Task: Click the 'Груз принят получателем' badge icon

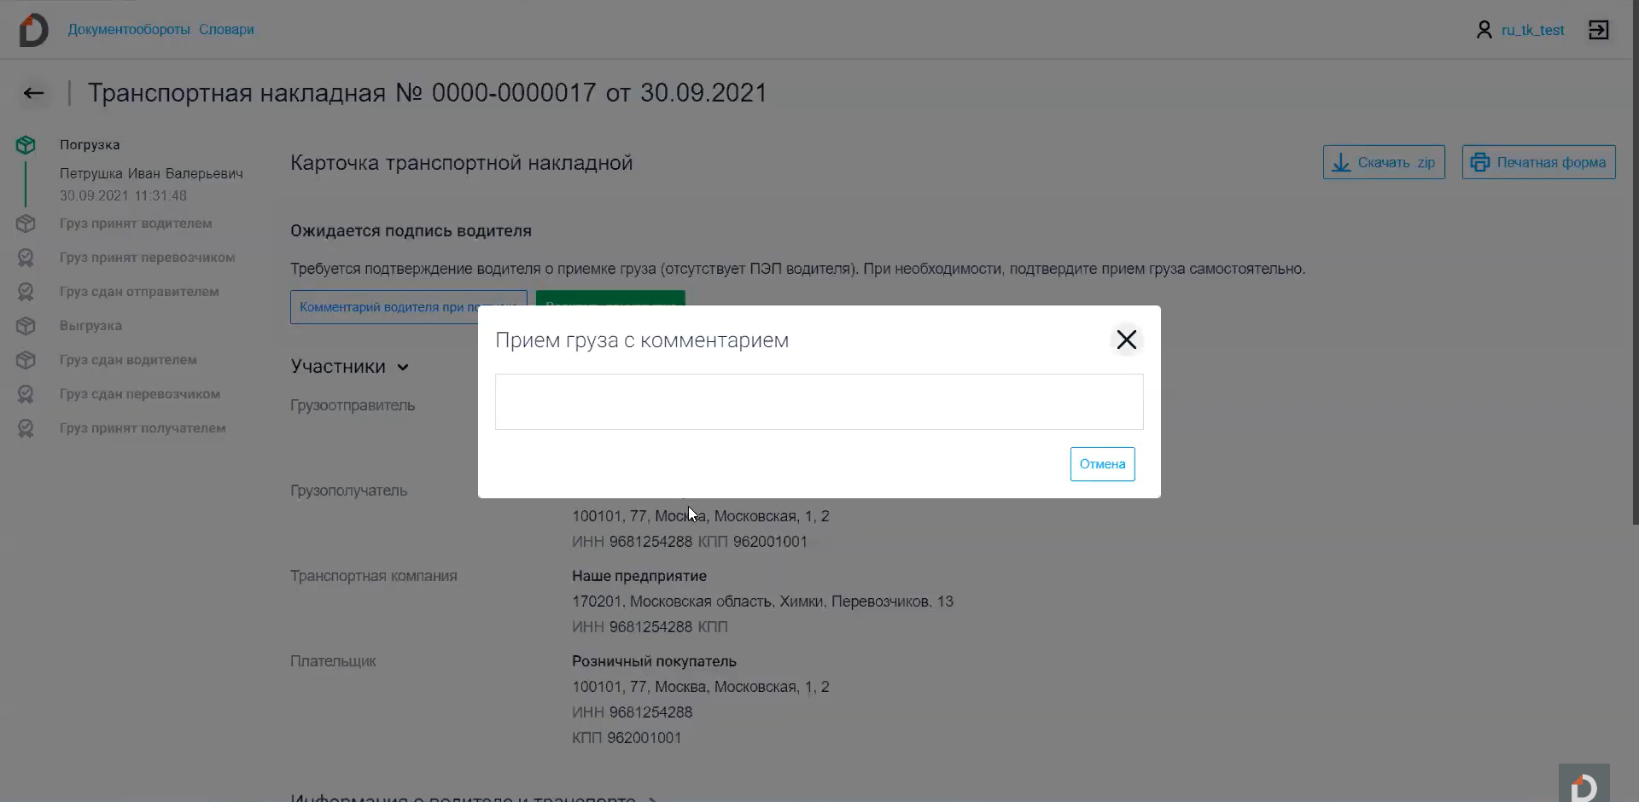Action: point(26,428)
